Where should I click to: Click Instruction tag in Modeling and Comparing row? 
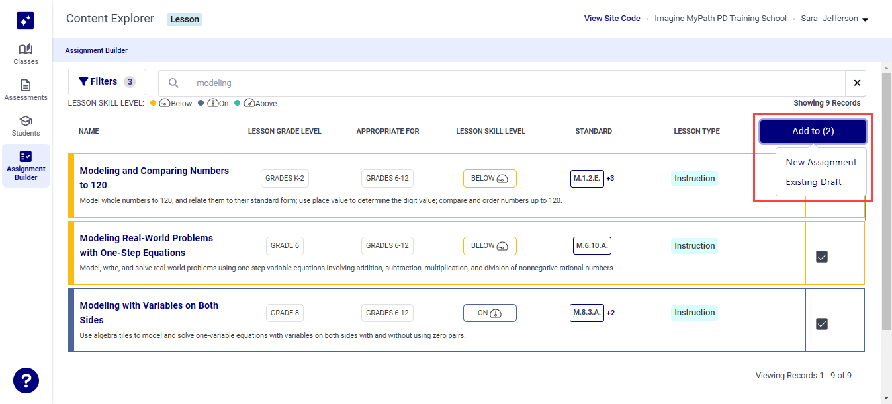(x=694, y=179)
